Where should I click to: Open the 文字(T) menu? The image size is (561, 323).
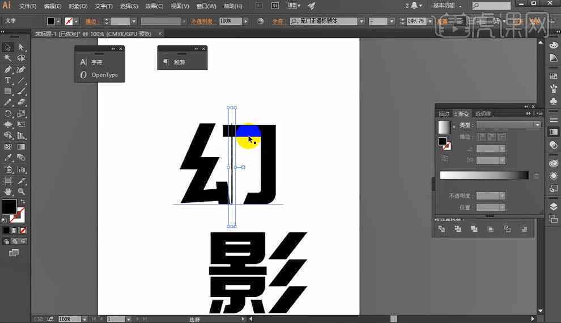pos(104,6)
